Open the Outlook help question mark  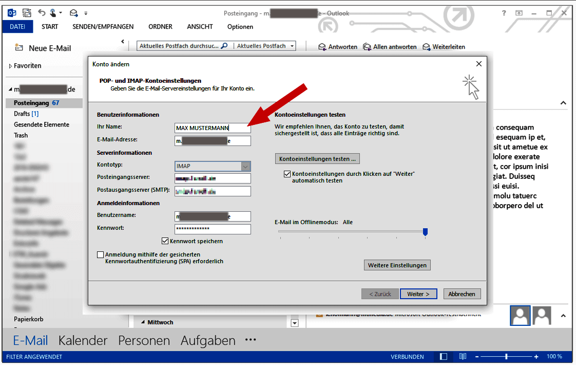tap(504, 13)
